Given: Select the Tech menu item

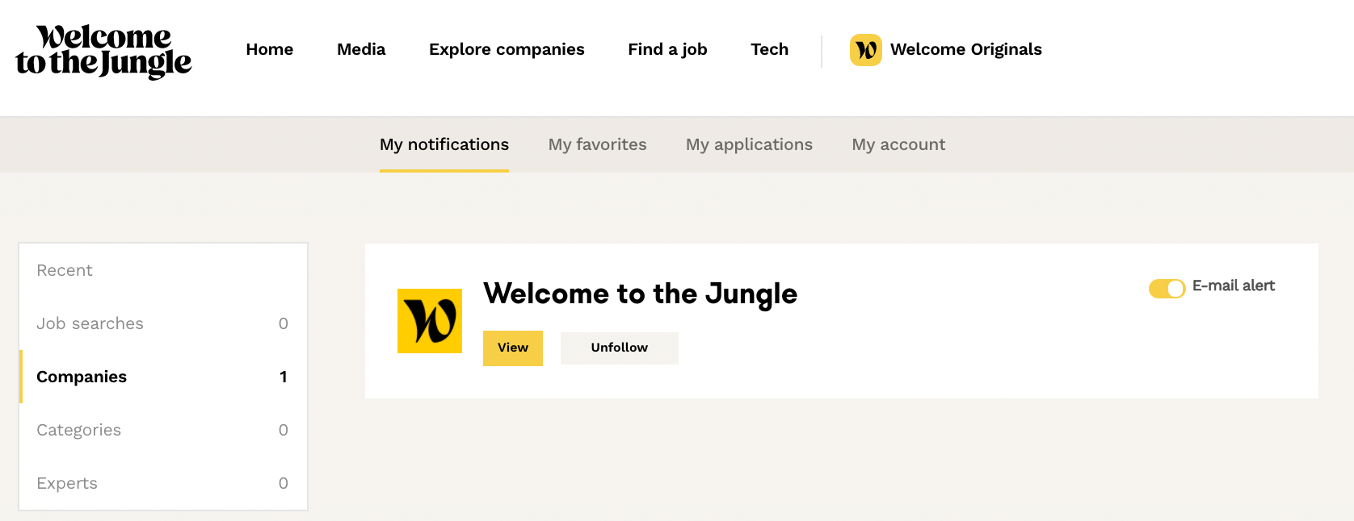Looking at the screenshot, I should pos(769,50).
